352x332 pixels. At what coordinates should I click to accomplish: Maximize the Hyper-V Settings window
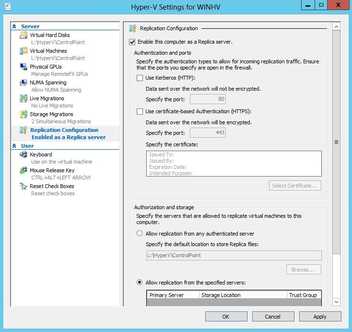[321, 5]
